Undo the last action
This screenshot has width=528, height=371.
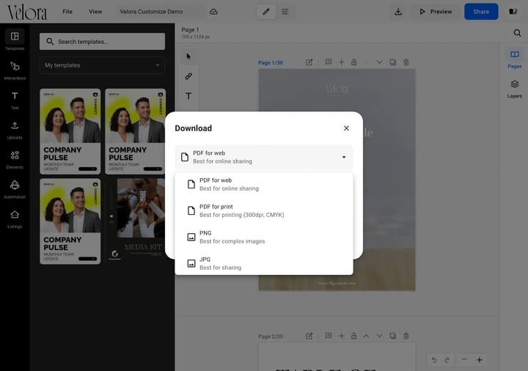click(434, 360)
